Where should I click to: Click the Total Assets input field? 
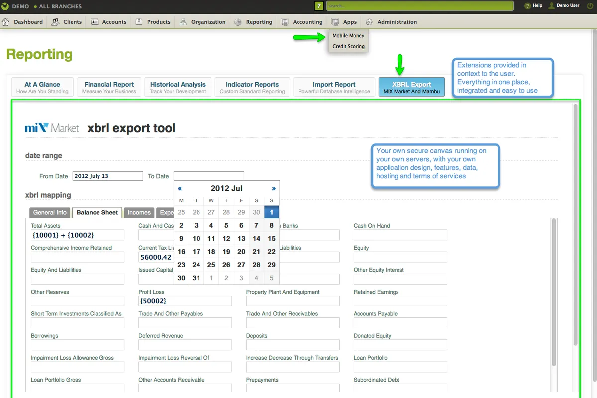point(78,235)
